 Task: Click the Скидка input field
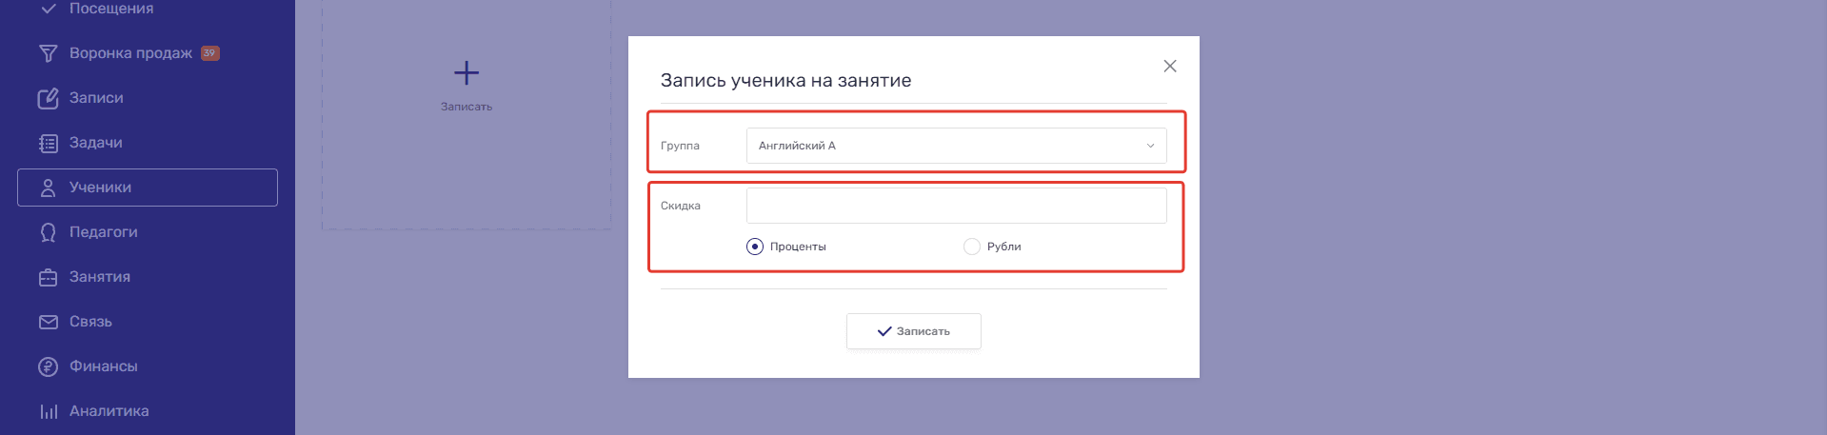point(956,206)
